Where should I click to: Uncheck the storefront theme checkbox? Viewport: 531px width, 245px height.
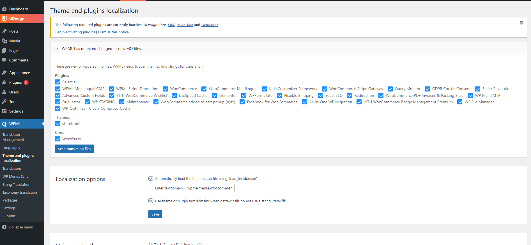point(58,124)
